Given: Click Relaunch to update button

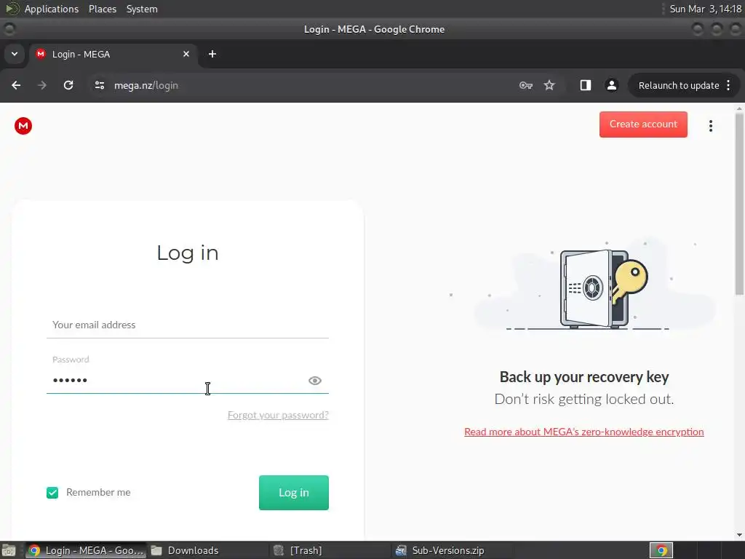Looking at the screenshot, I should click(679, 86).
